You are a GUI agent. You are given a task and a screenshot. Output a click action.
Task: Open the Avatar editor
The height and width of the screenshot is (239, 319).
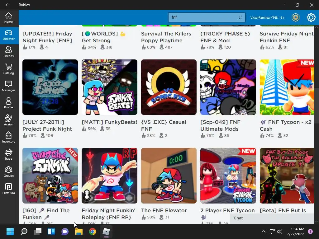click(x=8, y=120)
